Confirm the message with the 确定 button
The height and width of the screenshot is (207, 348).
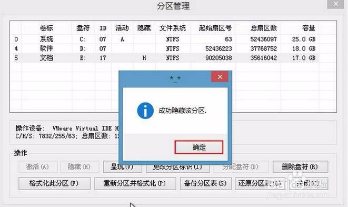[199, 147]
